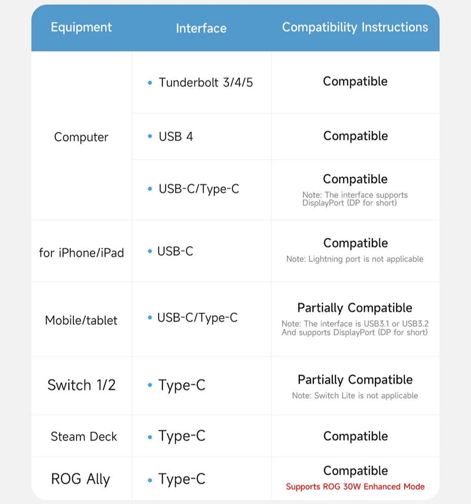Click the bullet in Switch 1/2 row
The height and width of the screenshot is (504, 471).
(x=150, y=385)
